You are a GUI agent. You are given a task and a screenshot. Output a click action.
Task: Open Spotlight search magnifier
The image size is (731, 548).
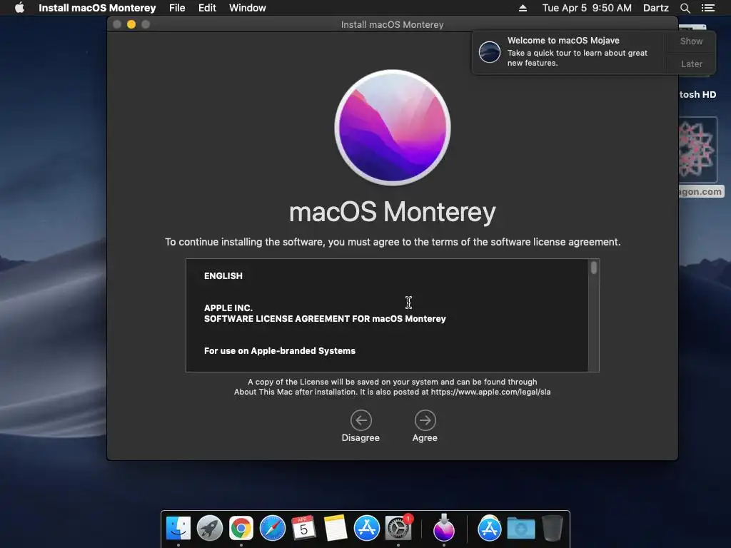(x=685, y=8)
